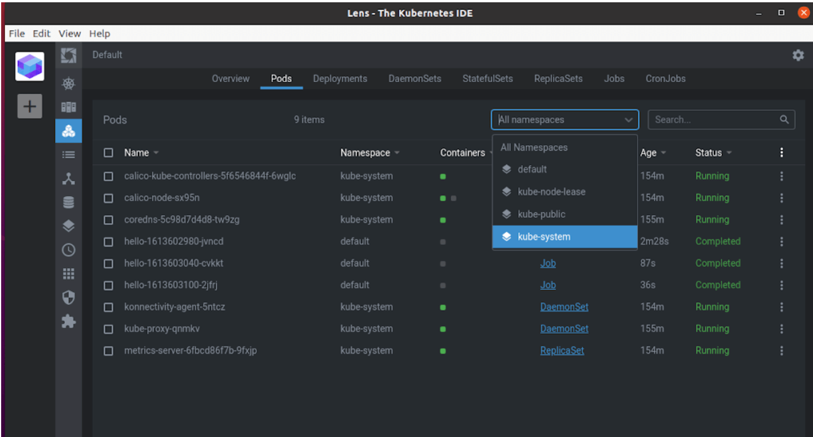This screenshot has width=813, height=437.
Task: Click the add cluster plus button
Action: [x=30, y=106]
